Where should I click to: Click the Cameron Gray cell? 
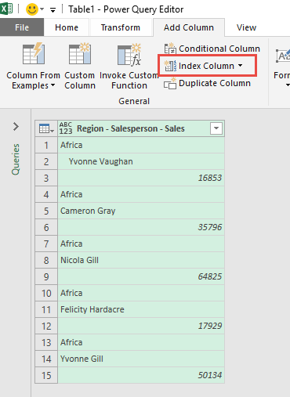(x=141, y=211)
